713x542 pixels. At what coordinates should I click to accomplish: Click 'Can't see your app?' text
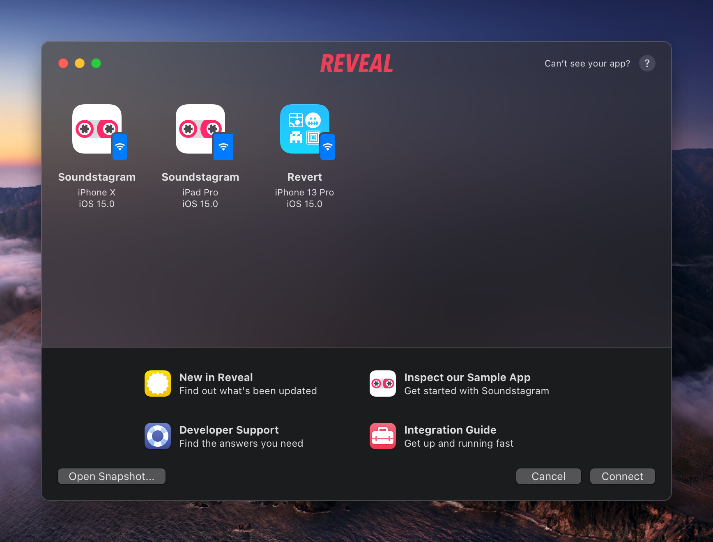pyautogui.click(x=587, y=63)
